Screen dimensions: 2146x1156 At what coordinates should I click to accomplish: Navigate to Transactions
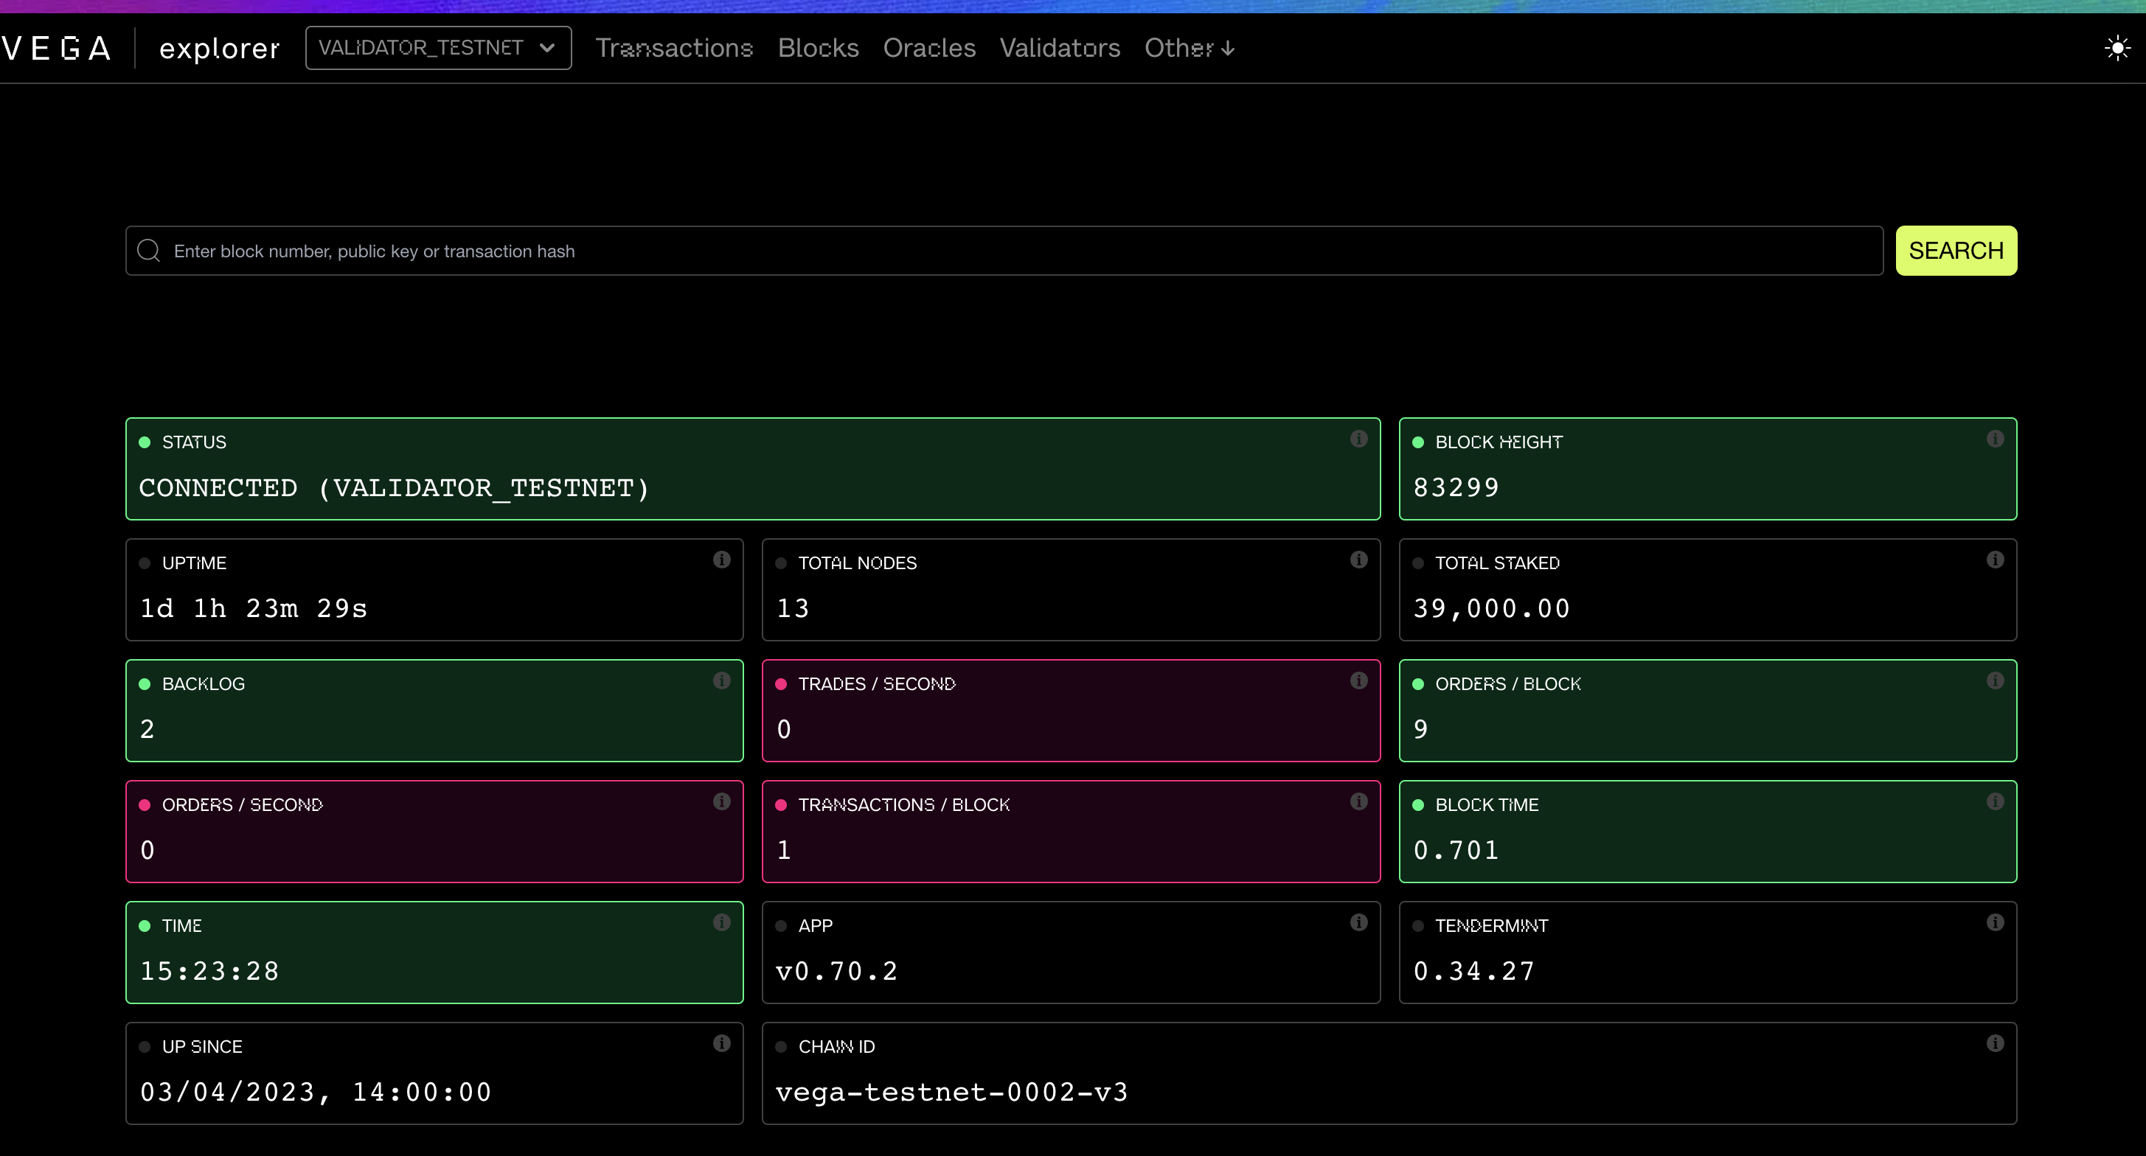coord(674,49)
